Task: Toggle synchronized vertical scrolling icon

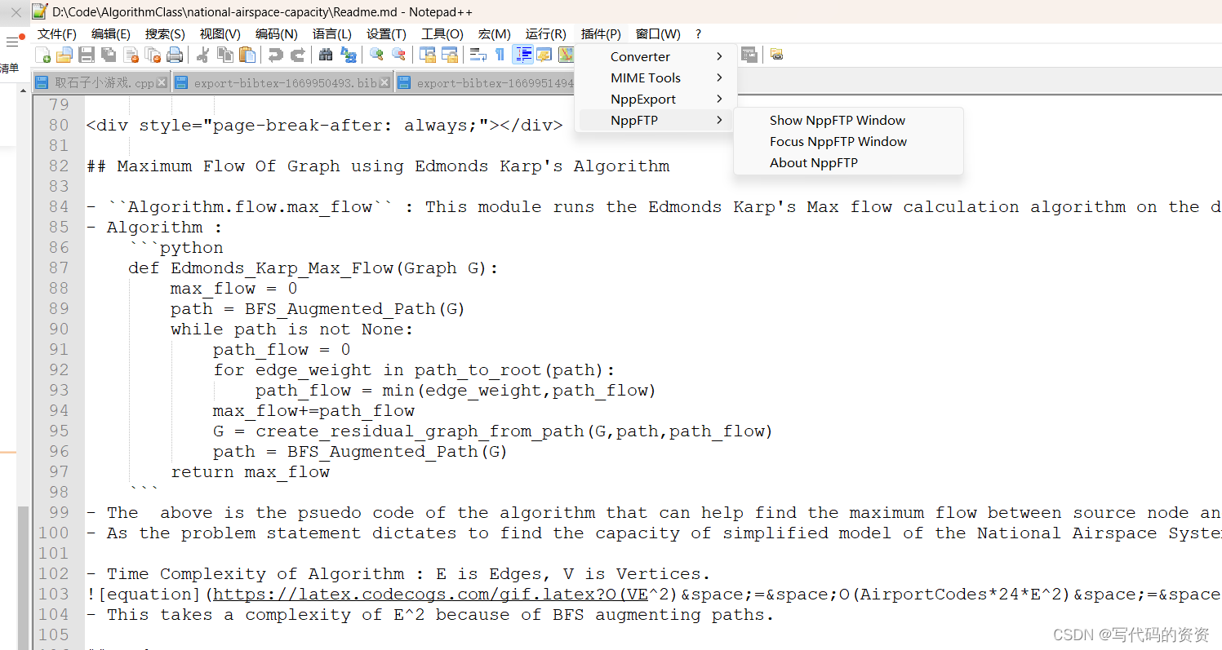Action: point(427,55)
